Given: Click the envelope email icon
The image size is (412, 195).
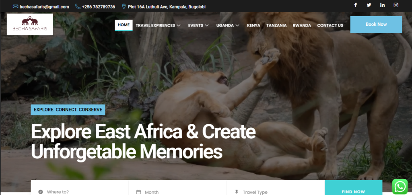Looking at the screenshot, I should 16,6.
